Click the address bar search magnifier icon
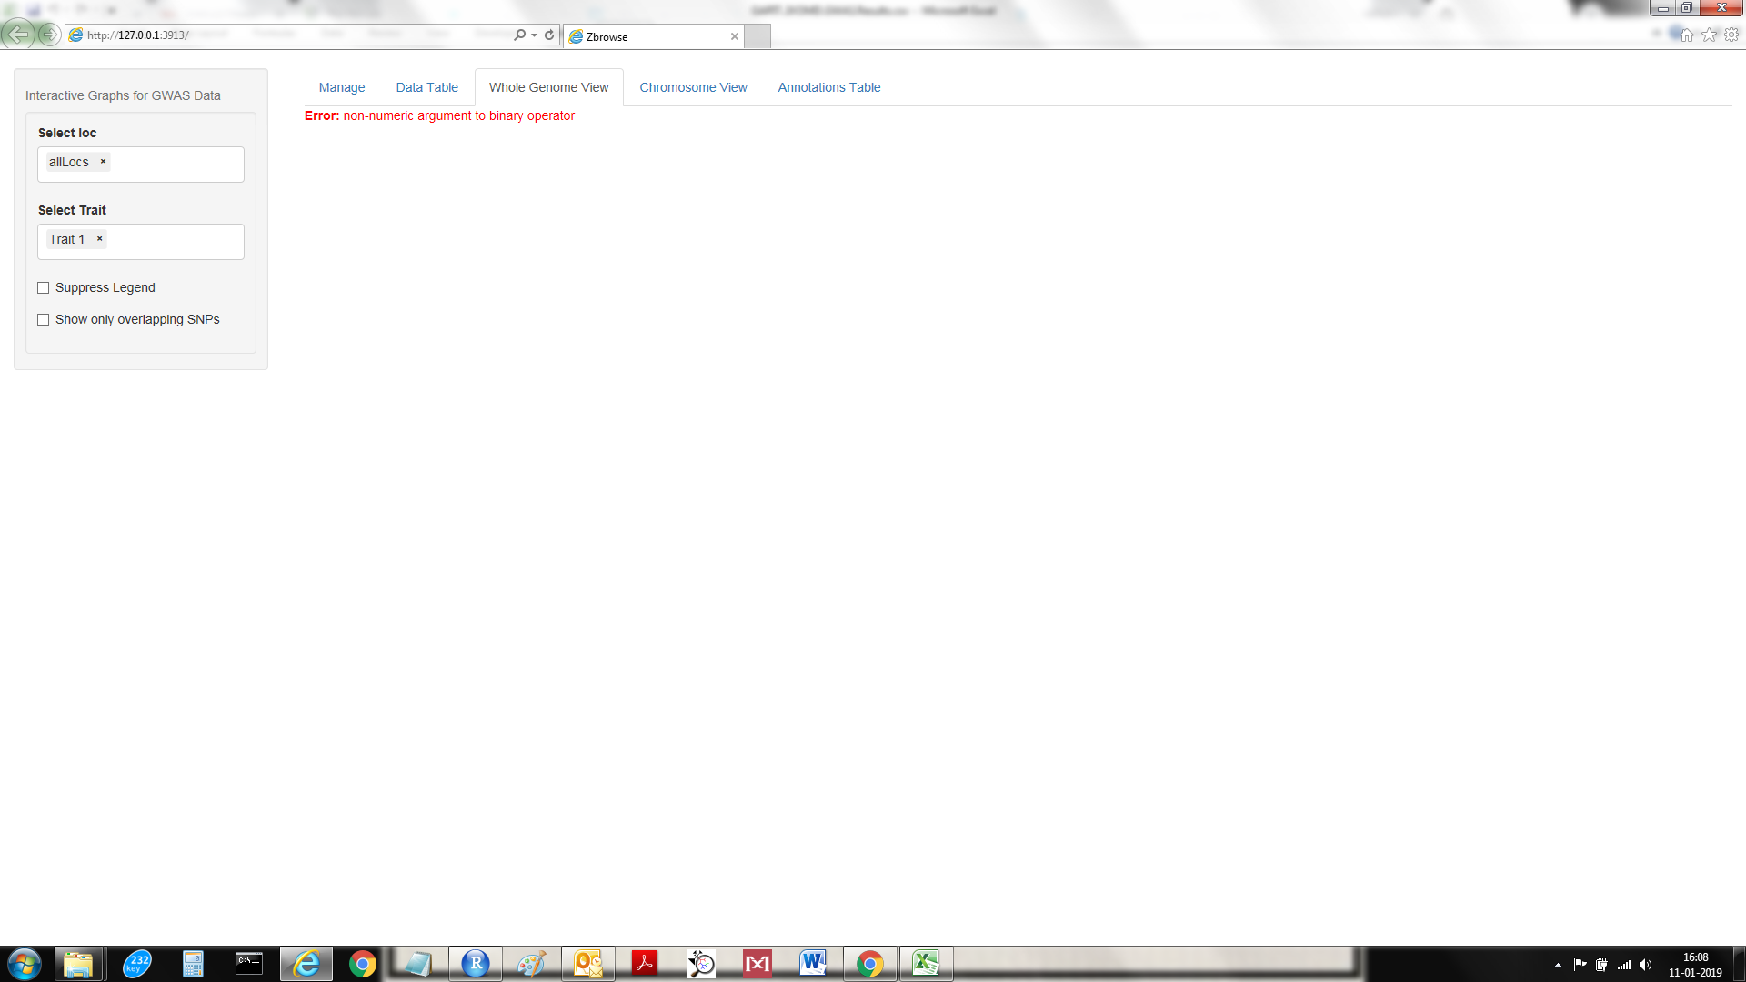The width and height of the screenshot is (1746, 982). coord(519,35)
